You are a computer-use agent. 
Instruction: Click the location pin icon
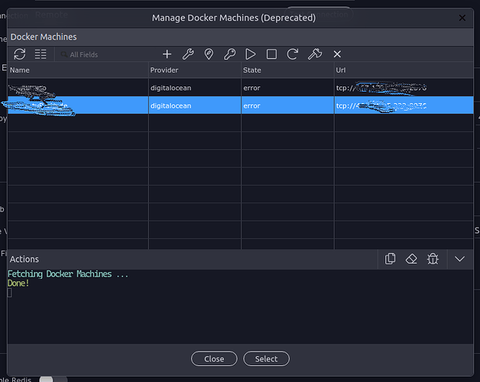point(209,54)
